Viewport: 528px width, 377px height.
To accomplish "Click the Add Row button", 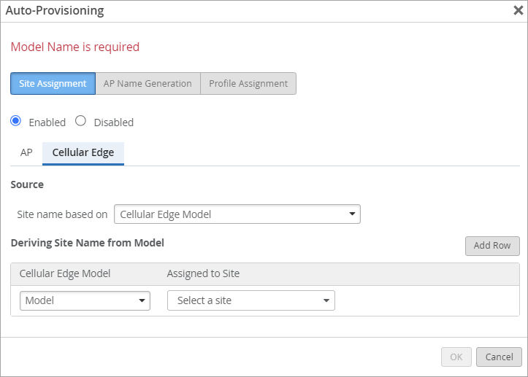I will click(x=492, y=246).
